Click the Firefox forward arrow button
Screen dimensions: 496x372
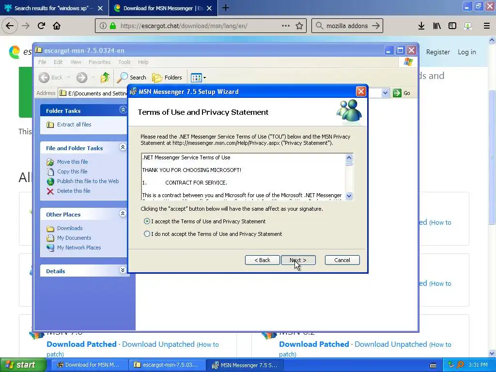(x=26, y=26)
